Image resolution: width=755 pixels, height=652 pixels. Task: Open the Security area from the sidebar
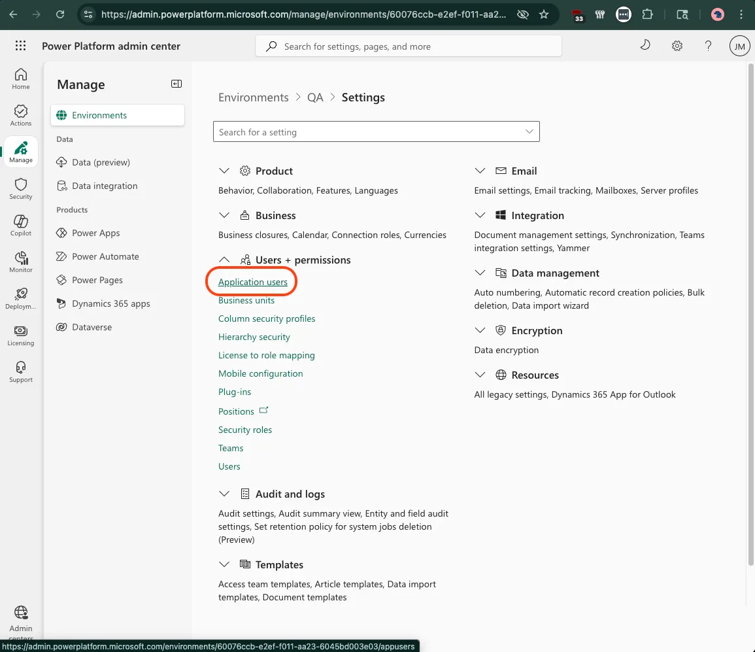point(20,188)
